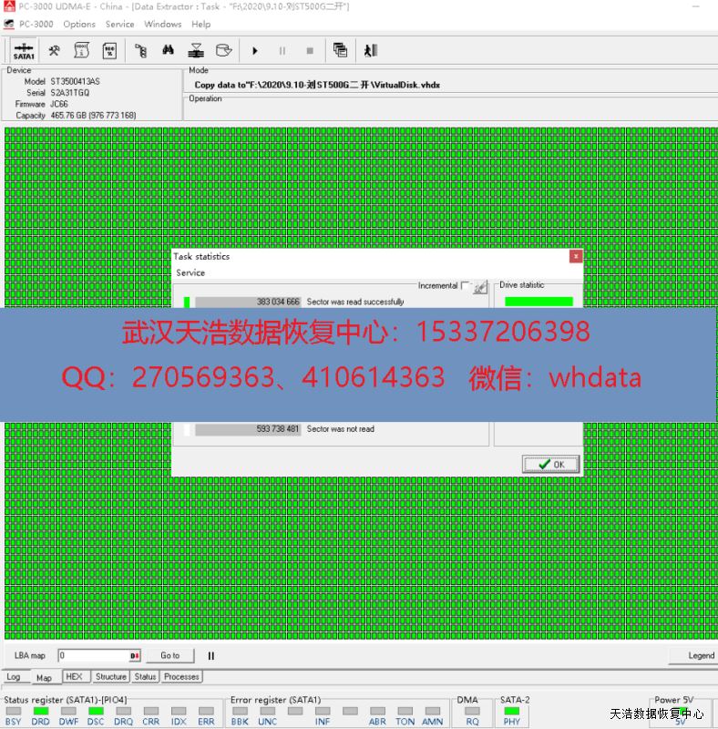Click the tree structure toolbar icon

coord(140,51)
